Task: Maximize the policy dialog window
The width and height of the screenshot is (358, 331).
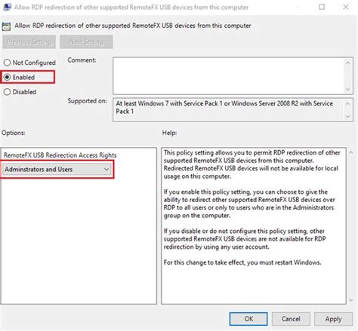Action: pos(322,7)
